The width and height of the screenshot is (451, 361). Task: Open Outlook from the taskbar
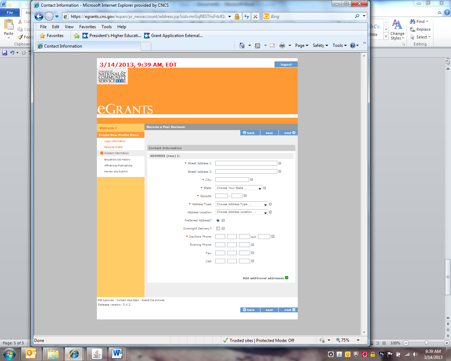point(32,354)
